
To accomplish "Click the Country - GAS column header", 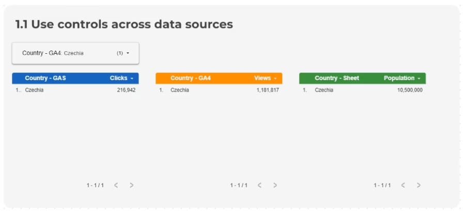I will [x=45, y=78].
